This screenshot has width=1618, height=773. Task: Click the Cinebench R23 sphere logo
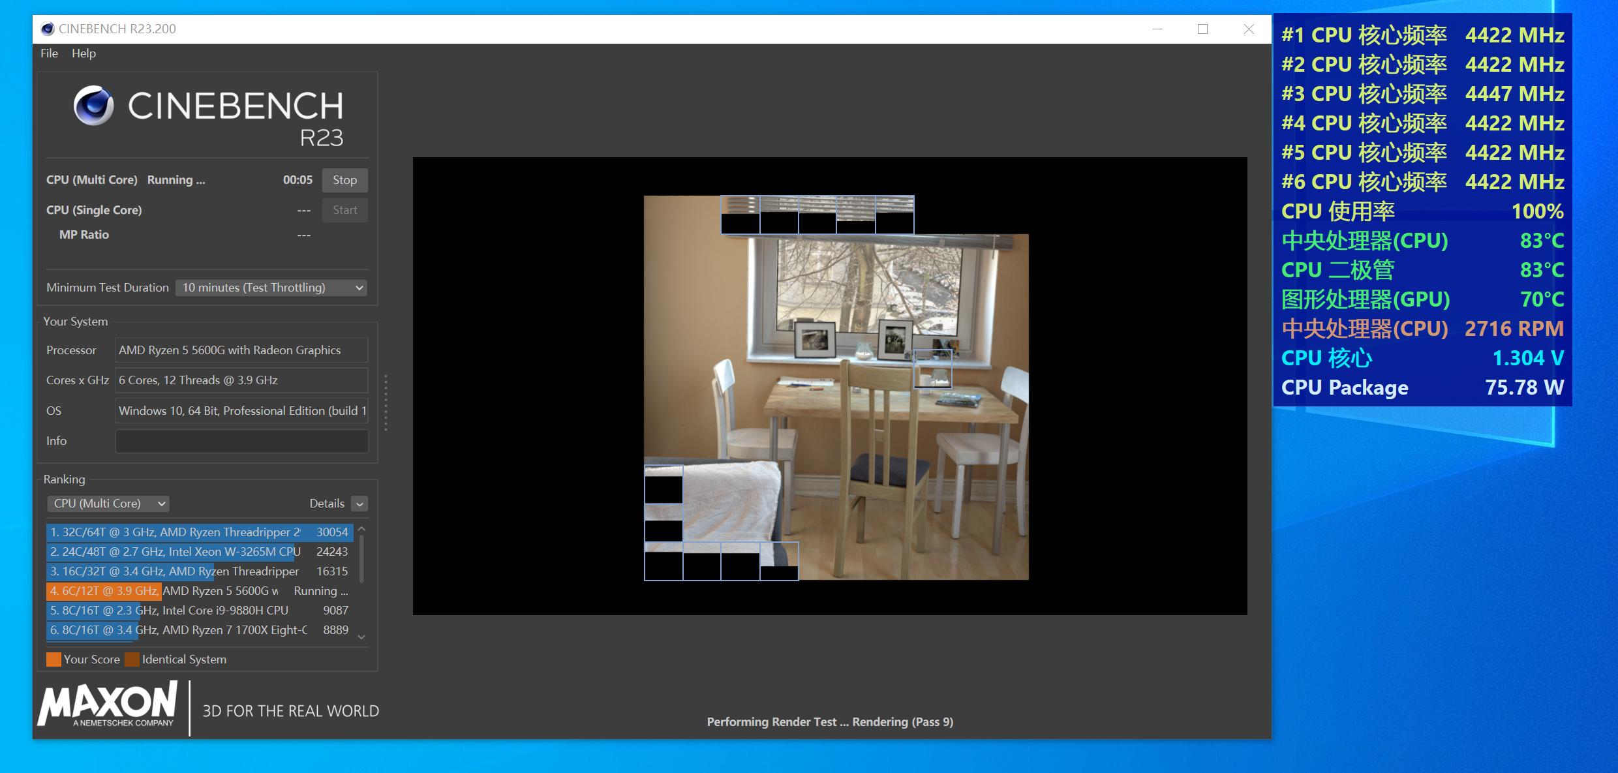coord(93,106)
